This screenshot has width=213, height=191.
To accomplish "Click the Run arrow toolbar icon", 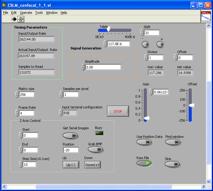I will coord(14,19).
